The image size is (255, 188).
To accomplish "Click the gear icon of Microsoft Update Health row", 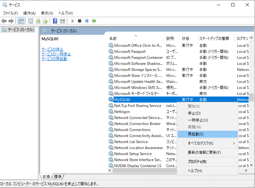I will (111, 82).
